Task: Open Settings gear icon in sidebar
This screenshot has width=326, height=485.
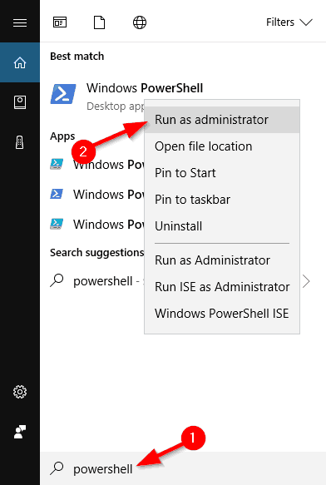Action: point(20,392)
